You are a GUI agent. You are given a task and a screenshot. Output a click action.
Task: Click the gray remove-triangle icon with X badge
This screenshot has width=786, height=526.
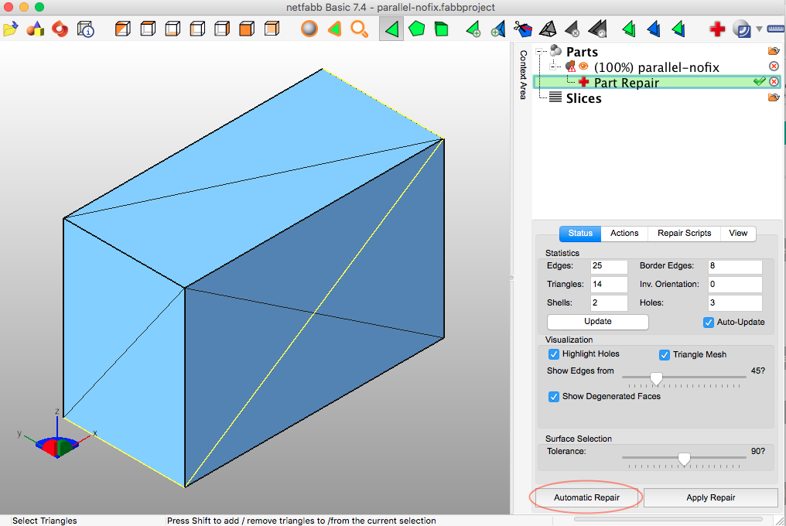(x=572, y=29)
